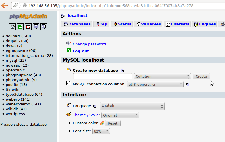
Task: Switch to the Status tab
Action: pos(122,24)
